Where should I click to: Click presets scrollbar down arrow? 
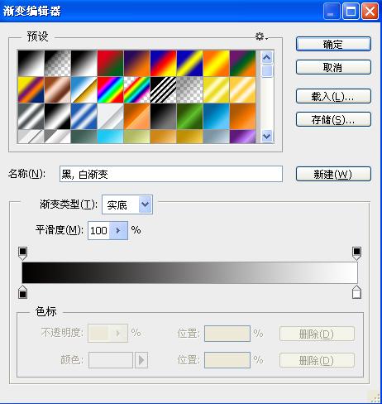coord(267,137)
